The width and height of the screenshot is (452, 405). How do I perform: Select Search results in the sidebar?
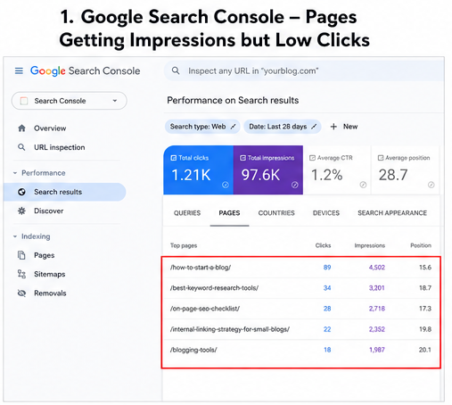[65, 192]
